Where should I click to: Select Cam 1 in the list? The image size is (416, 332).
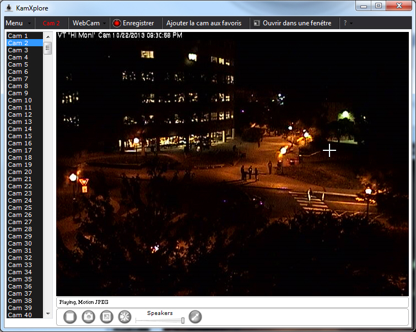[25, 36]
